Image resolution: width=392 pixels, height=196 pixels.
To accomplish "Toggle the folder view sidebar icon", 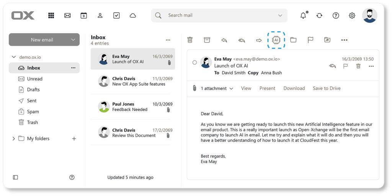I will tap(15, 177).
